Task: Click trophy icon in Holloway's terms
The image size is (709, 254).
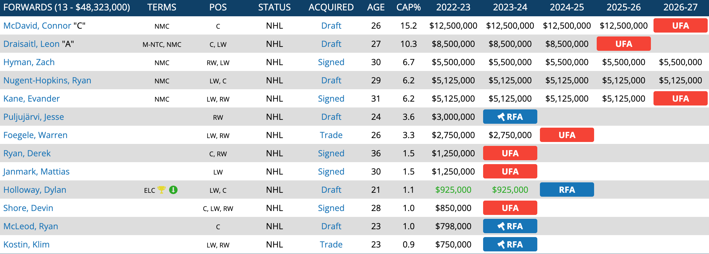Action: (x=162, y=190)
